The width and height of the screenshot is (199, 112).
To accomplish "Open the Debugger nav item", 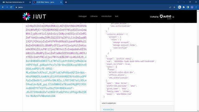I will point(83,16).
